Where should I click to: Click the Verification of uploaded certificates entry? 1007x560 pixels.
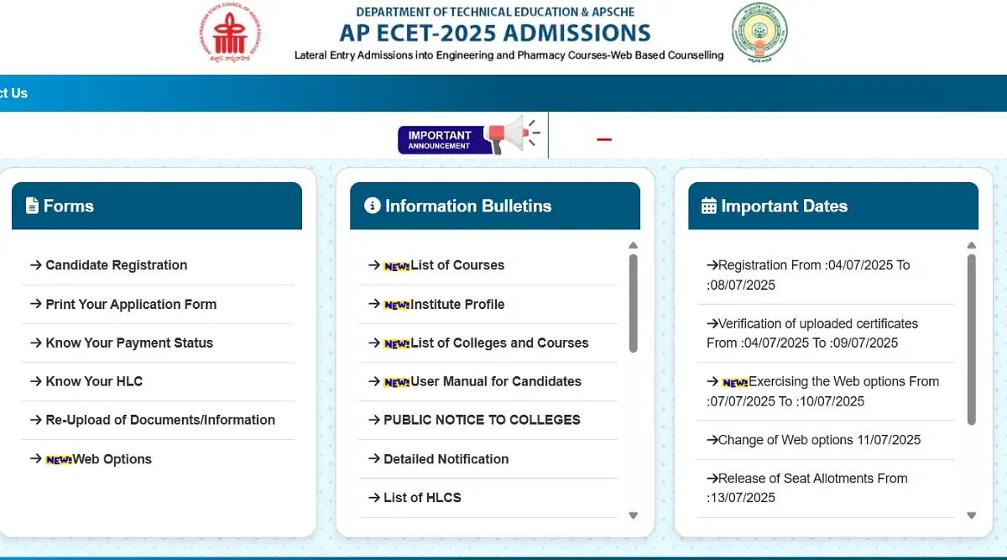click(814, 333)
